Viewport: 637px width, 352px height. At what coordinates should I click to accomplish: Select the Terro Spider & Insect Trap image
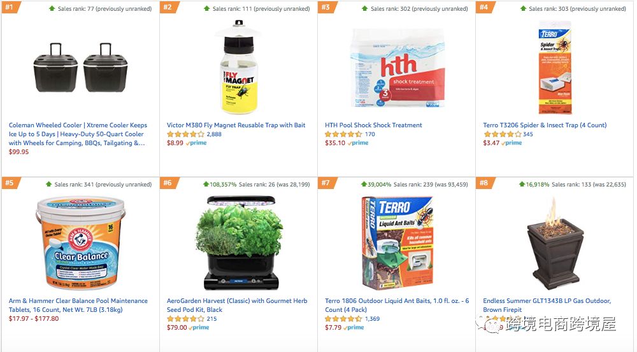click(x=555, y=67)
